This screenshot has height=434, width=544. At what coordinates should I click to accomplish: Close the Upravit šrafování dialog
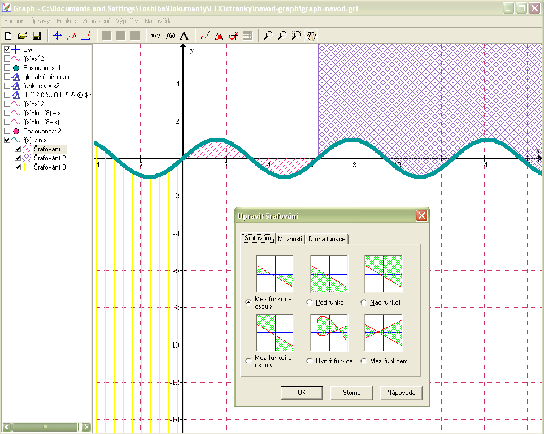(421, 216)
